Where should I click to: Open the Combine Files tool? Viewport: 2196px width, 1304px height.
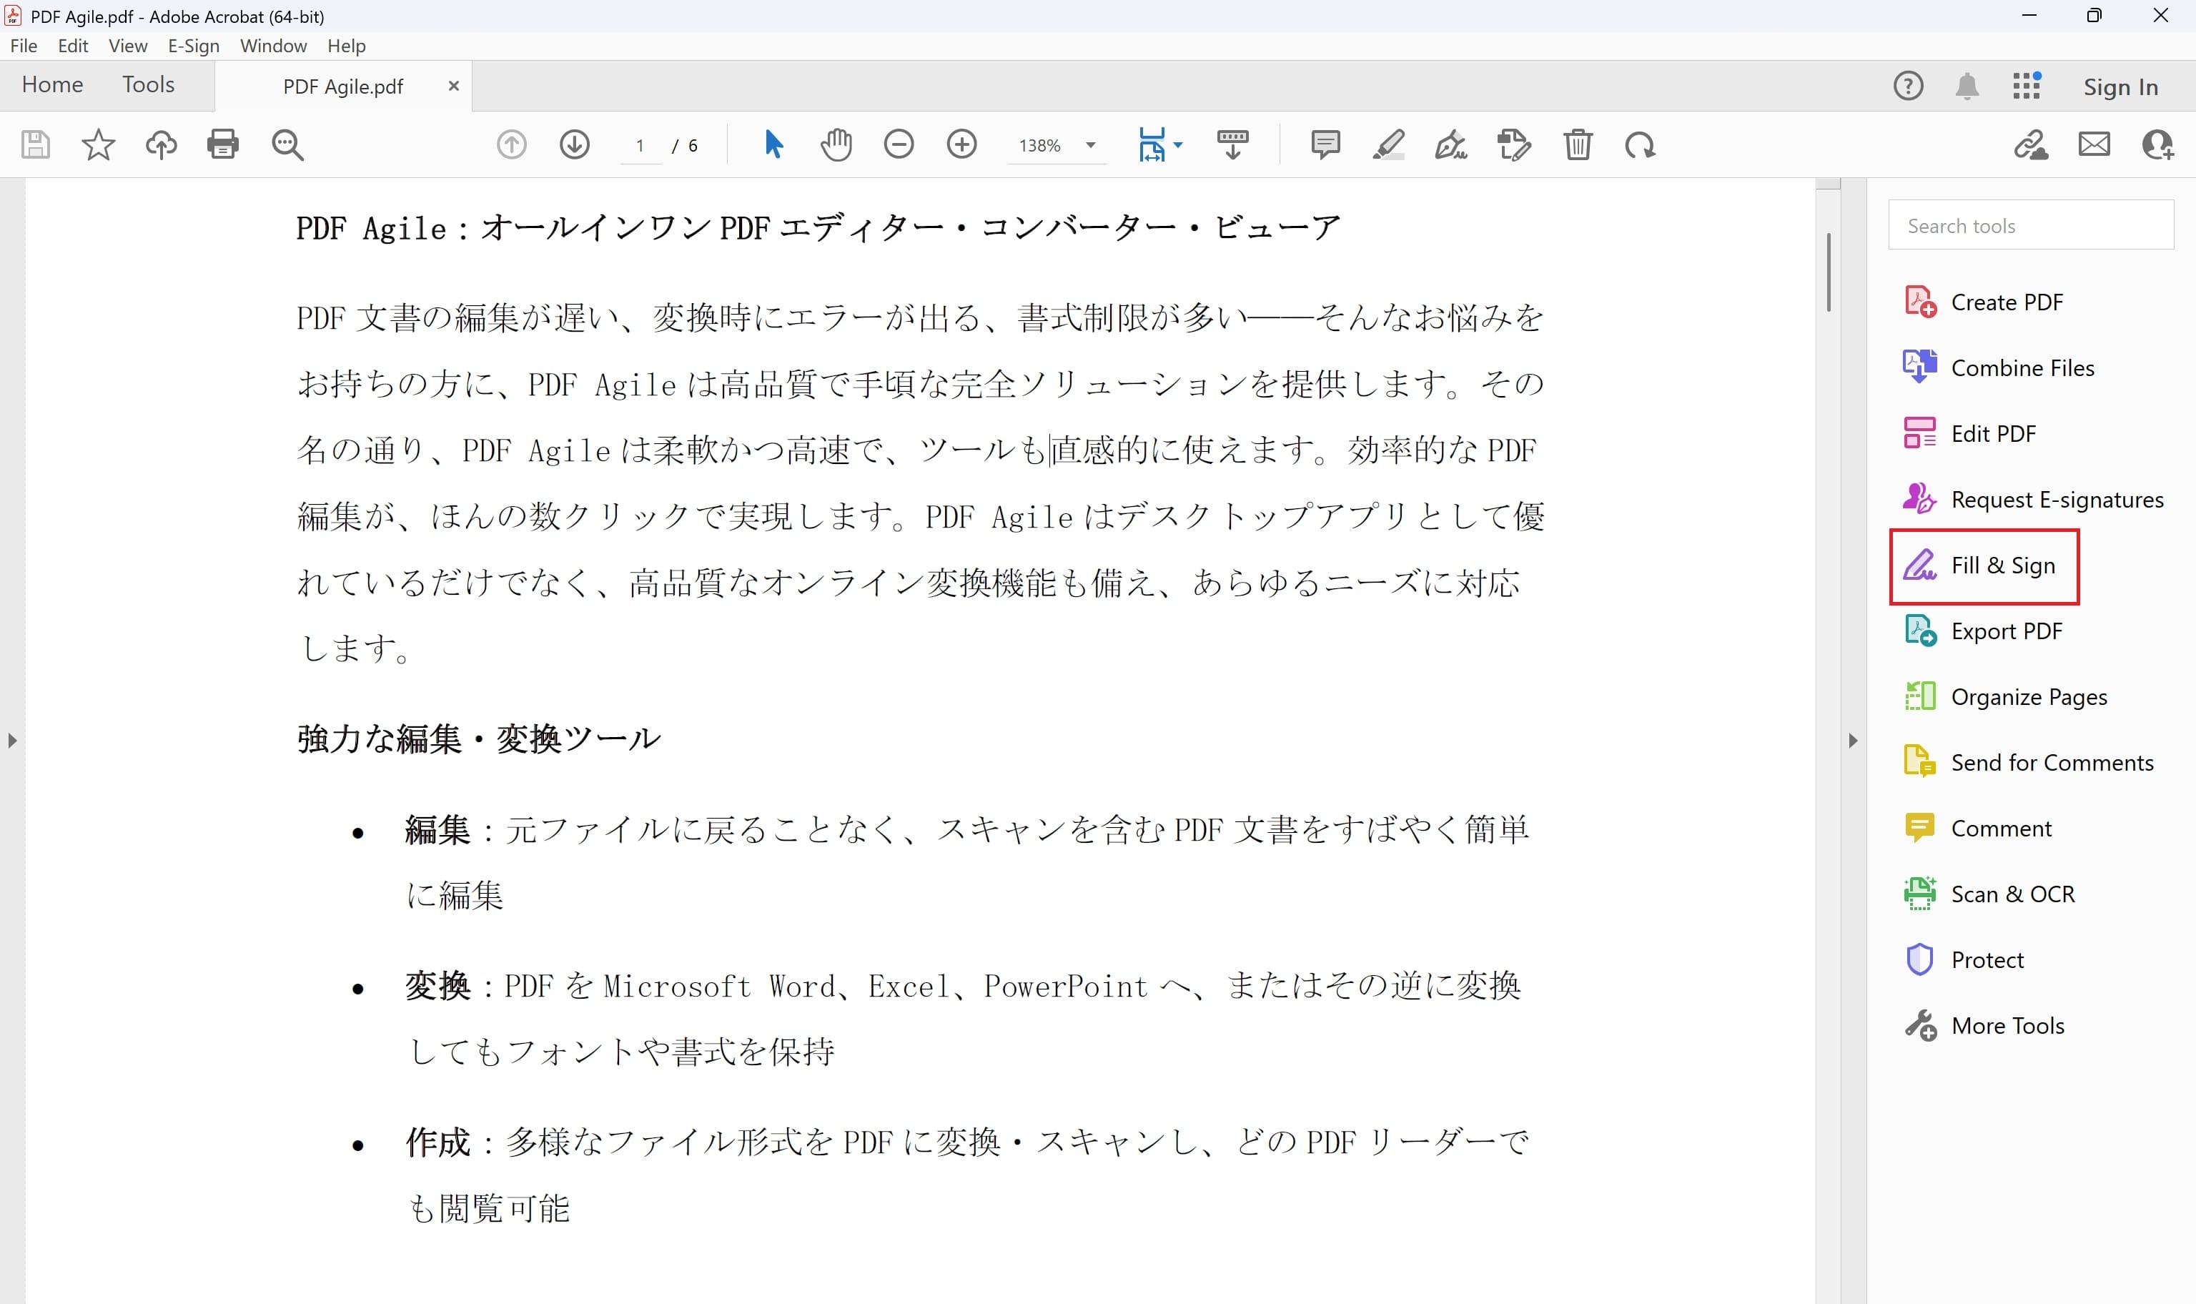click(x=2020, y=367)
